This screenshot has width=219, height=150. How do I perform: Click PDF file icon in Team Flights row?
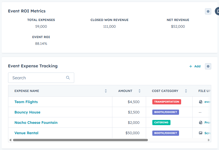tap(201, 102)
